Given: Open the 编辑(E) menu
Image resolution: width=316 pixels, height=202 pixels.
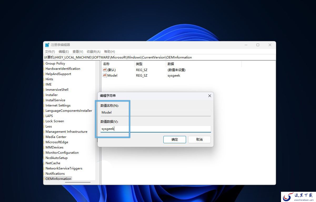Looking at the screenshot, I should coord(64,52).
